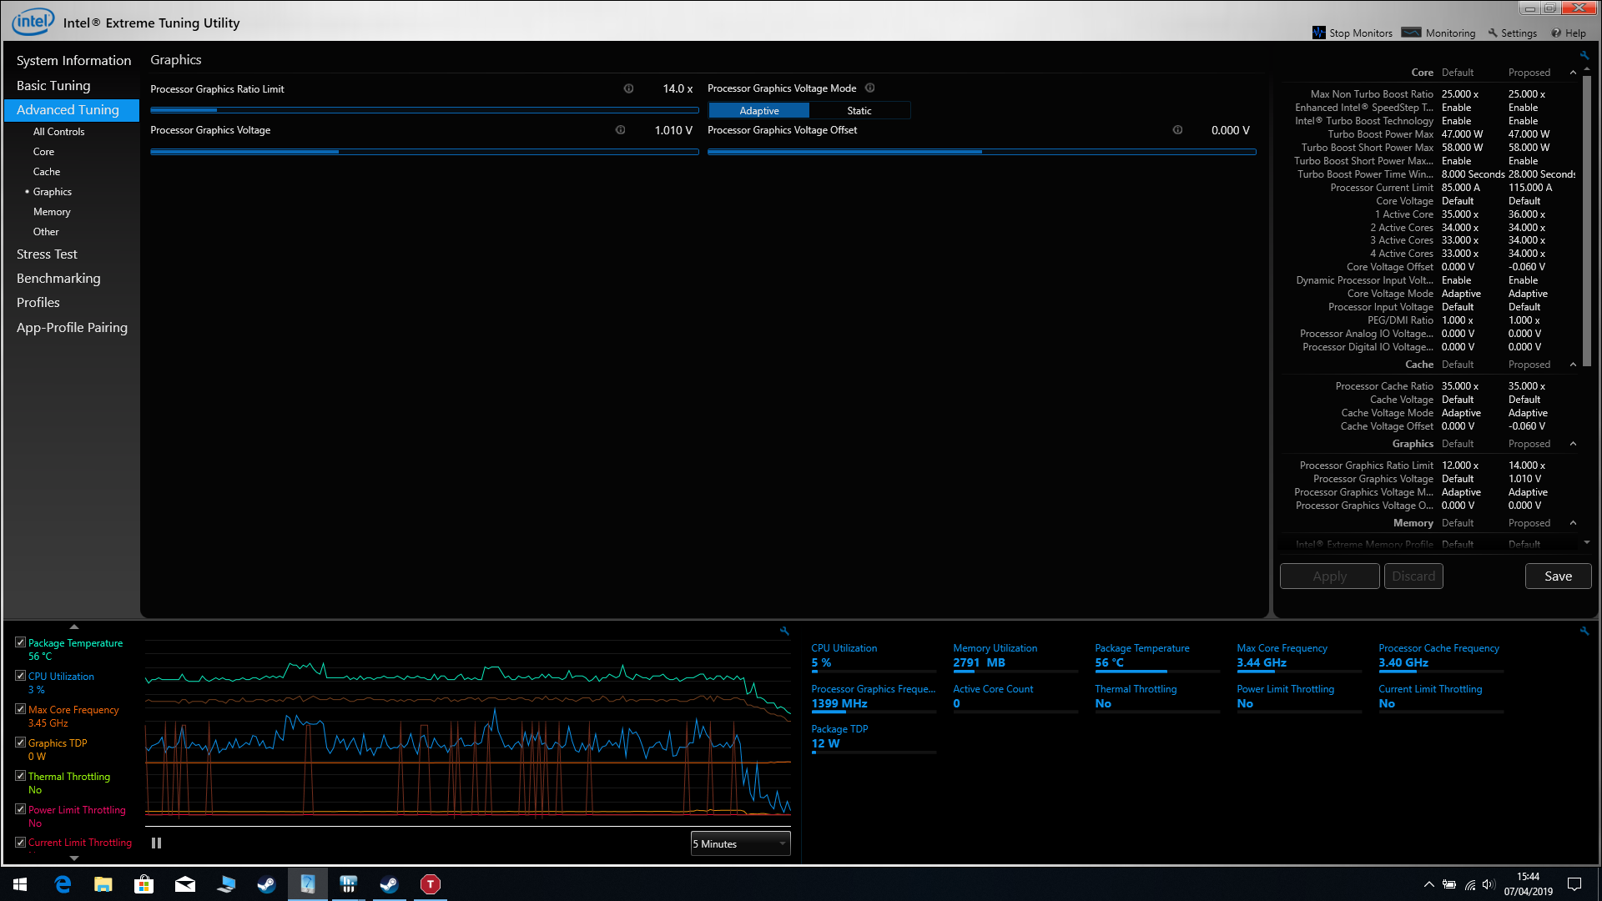This screenshot has height=901, width=1602.
Task: Uncheck the Package Temperature monitor checkbox
Action: (x=20, y=642)
